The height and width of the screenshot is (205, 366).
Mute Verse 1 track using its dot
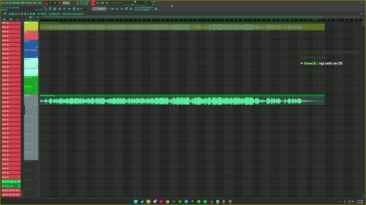(37, 47)
